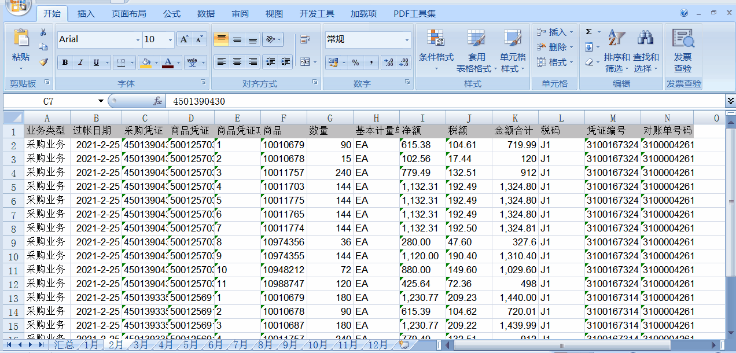Click the increase font size icon
The width and height of the screenshot is (736, 353).
[184, 39]
